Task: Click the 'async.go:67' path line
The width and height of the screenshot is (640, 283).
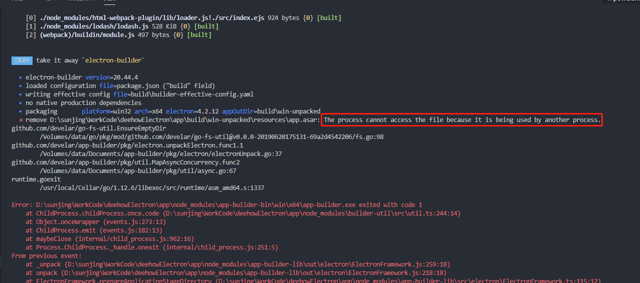Action: click(x=138, y=171)
